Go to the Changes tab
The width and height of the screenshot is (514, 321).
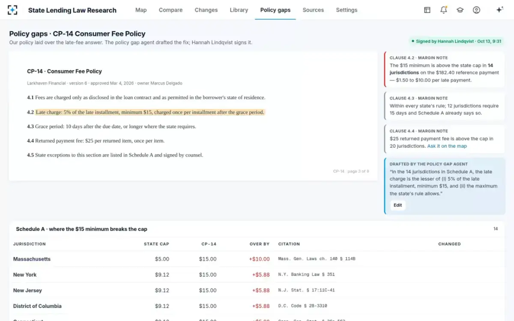pos(206,10)
